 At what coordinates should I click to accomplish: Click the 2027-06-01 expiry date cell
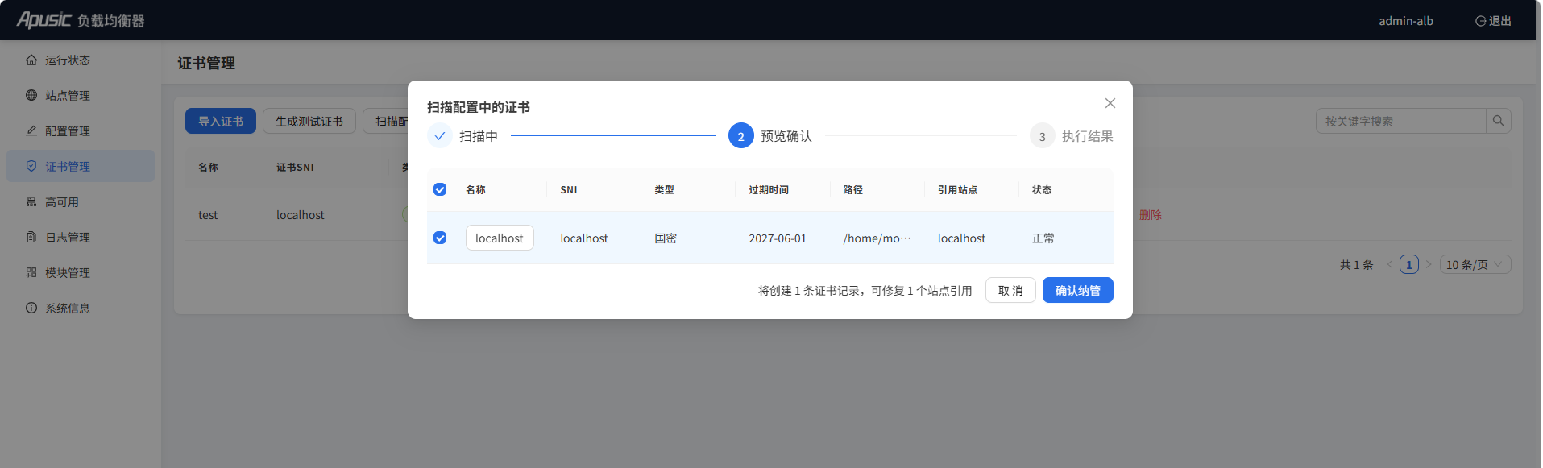778,238
